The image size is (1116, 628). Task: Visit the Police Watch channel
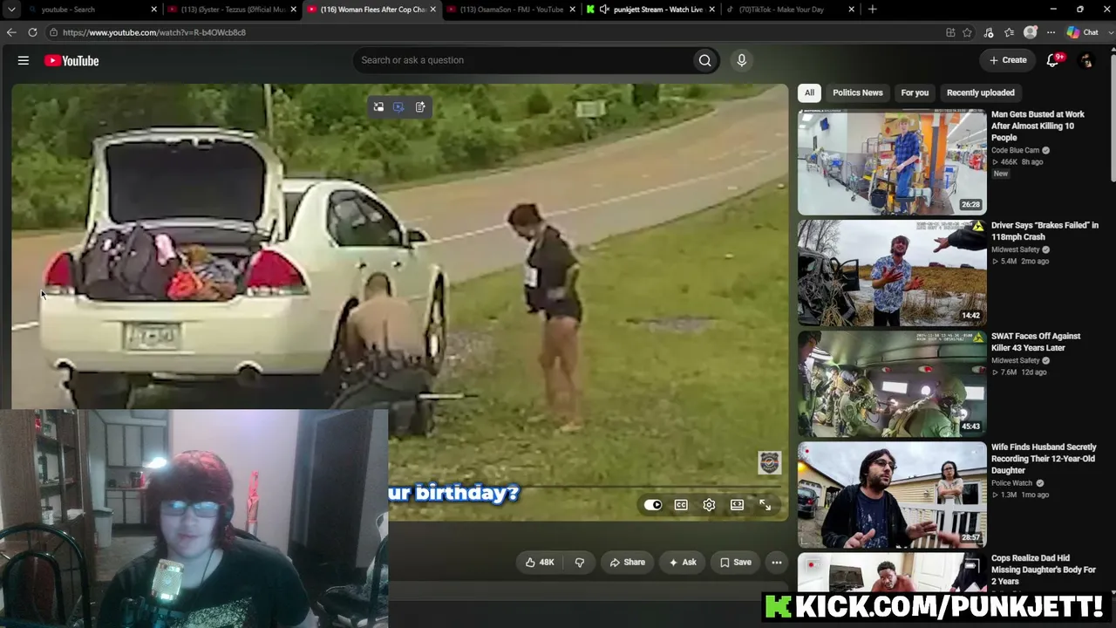tap(1011, 483)
